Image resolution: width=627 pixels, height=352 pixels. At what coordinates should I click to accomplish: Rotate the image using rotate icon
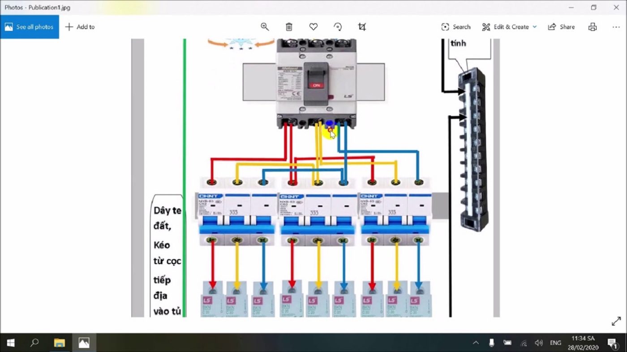pos(338,27)
